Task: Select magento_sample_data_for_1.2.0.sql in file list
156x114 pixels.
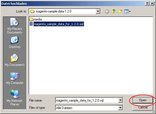Action: (x=59, y=24)
